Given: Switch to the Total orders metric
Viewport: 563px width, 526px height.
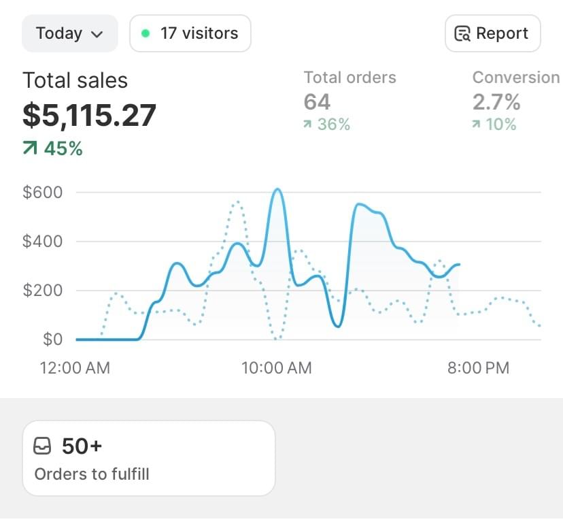Looking at the screenshot, I should pos(349,78).
